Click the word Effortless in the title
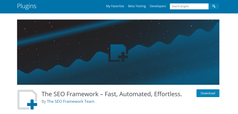This screenshot has height=114, width=238. 168,94
